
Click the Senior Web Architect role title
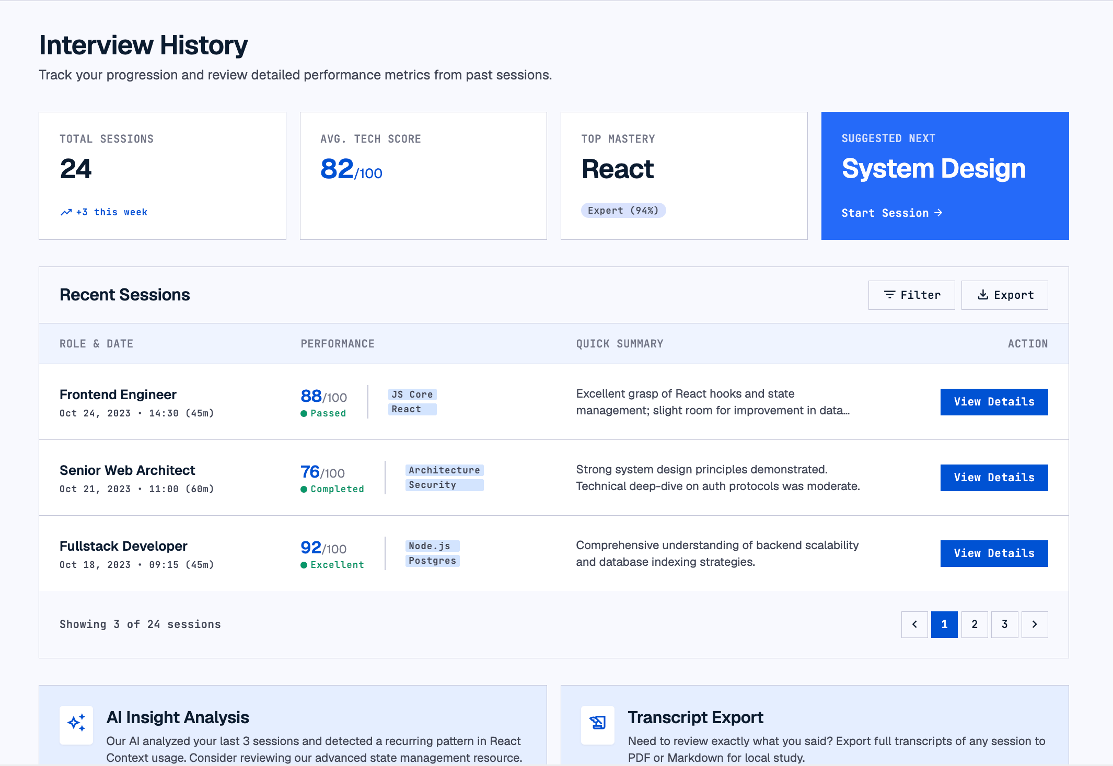127,470
